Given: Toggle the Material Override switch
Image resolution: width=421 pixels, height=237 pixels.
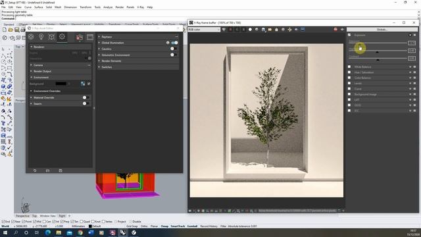Looking at the screenshot, I should (x=86, y=97).
